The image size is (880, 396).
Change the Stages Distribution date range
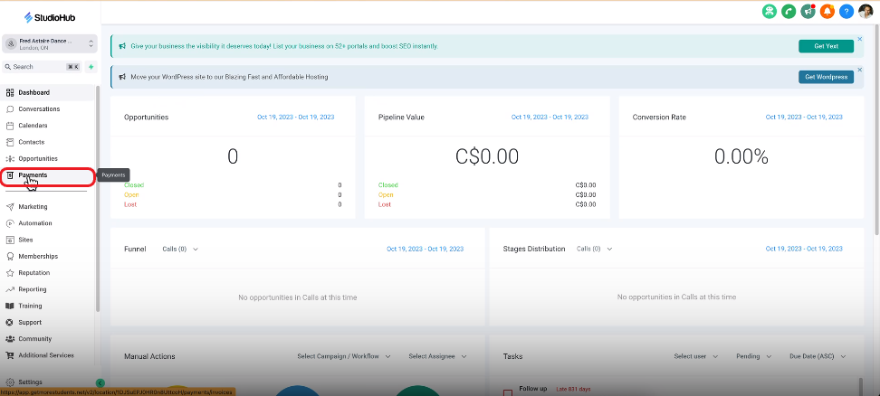(x=804, y=249)
